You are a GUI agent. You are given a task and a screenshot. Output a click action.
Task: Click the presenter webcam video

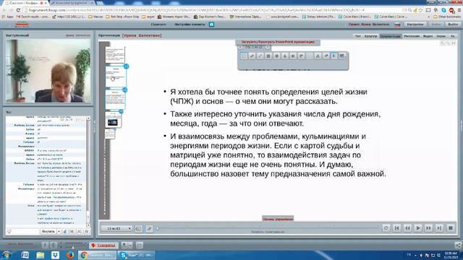click(48, 71)
